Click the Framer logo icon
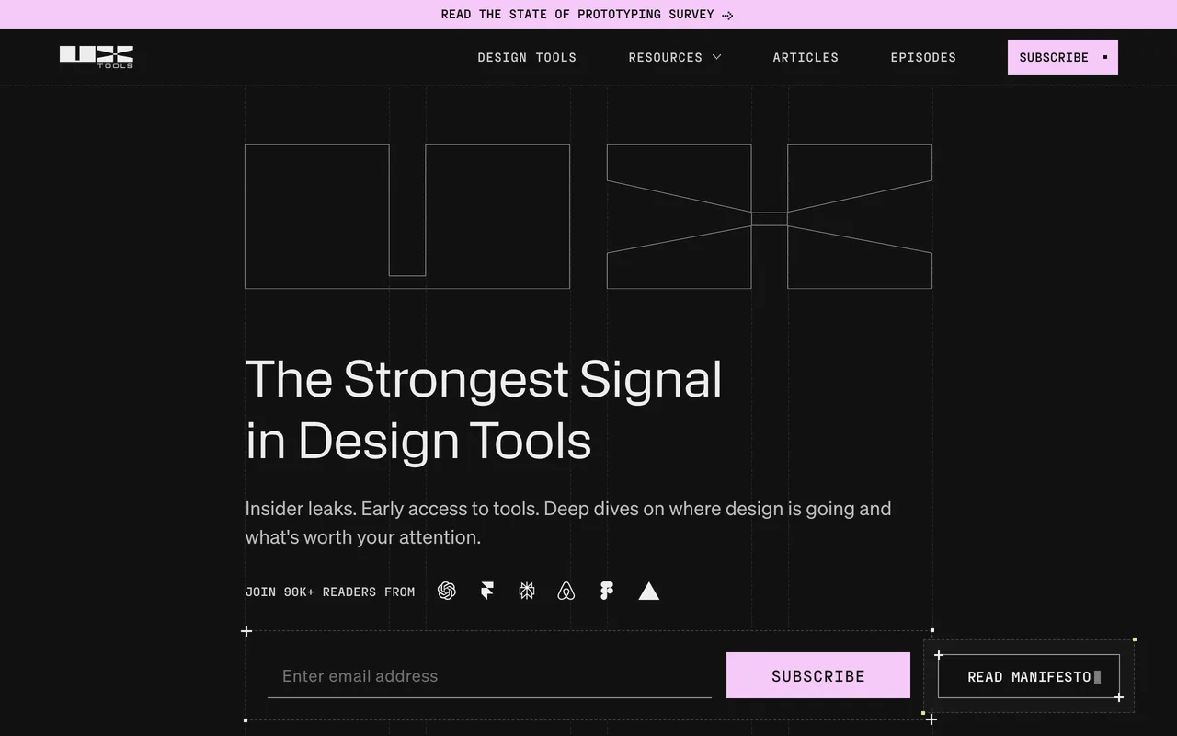 pos(487,591)
